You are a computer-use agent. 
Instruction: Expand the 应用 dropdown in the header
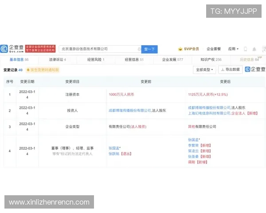pos(233,49)
